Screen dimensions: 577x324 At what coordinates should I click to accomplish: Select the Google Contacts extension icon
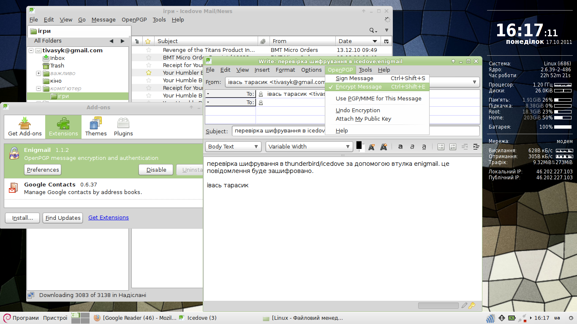pos(14,188)
